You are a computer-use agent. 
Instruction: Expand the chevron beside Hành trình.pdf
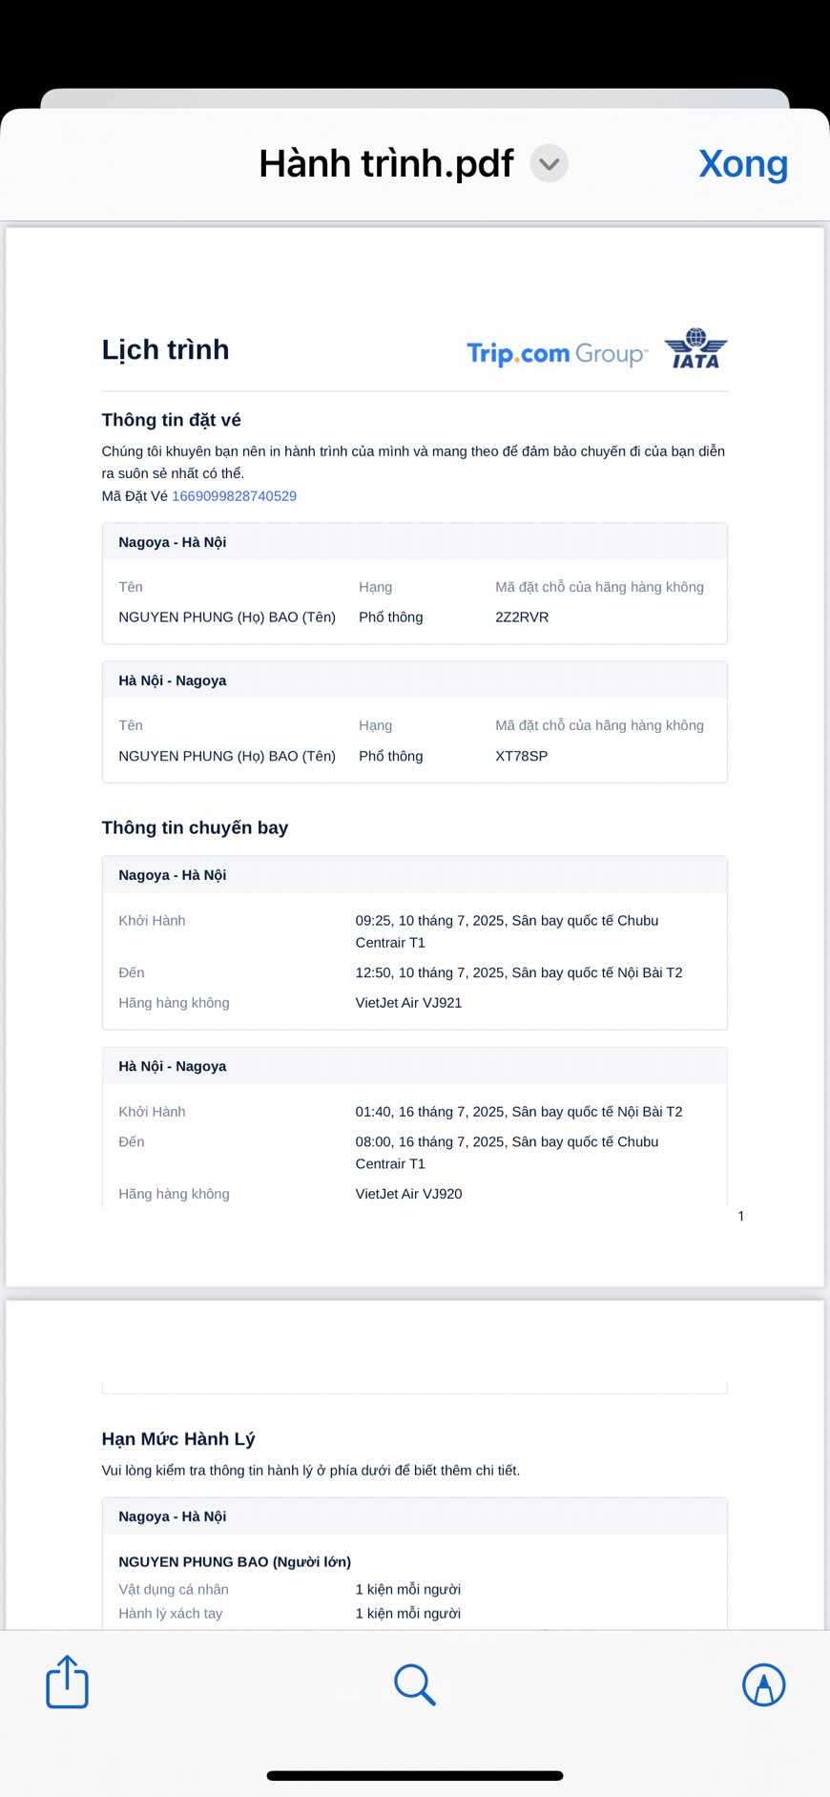coord(550,164)
